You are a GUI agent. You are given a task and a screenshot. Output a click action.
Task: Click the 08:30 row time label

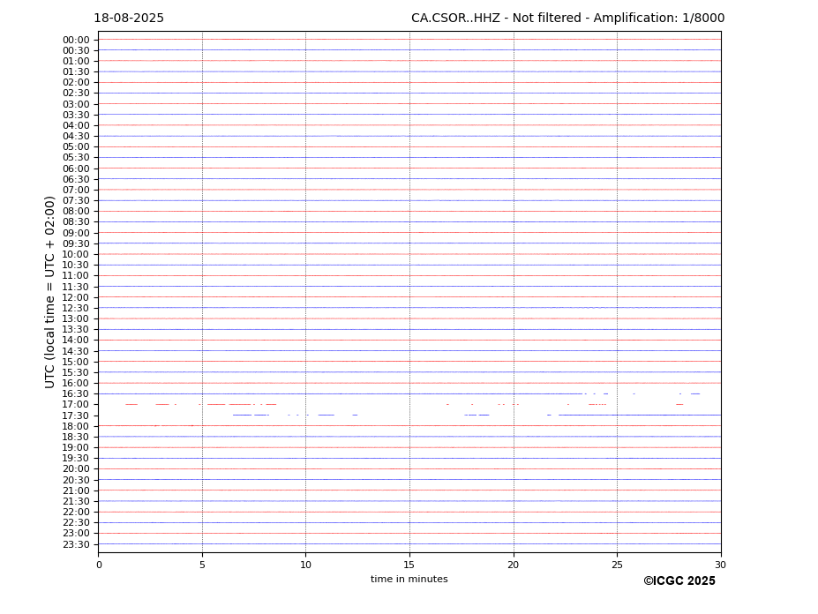coord(76,222)
